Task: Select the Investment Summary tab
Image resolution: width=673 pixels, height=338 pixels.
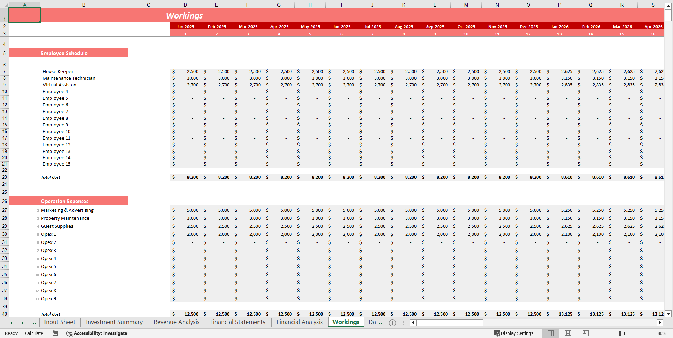Action: click(x=114, y=322)
